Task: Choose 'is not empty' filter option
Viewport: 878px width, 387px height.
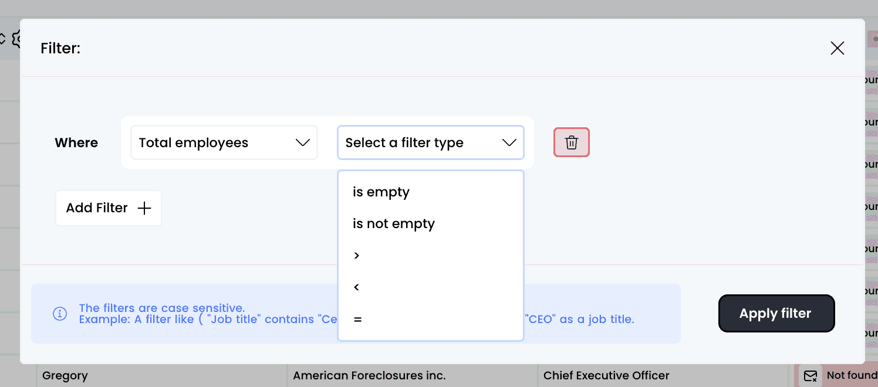Action: click(x=393, y=224)
